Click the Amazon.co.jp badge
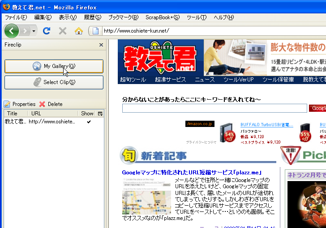The height and width of the screenshot is (228, 326). pyautogui.click(x=200, y=124)
